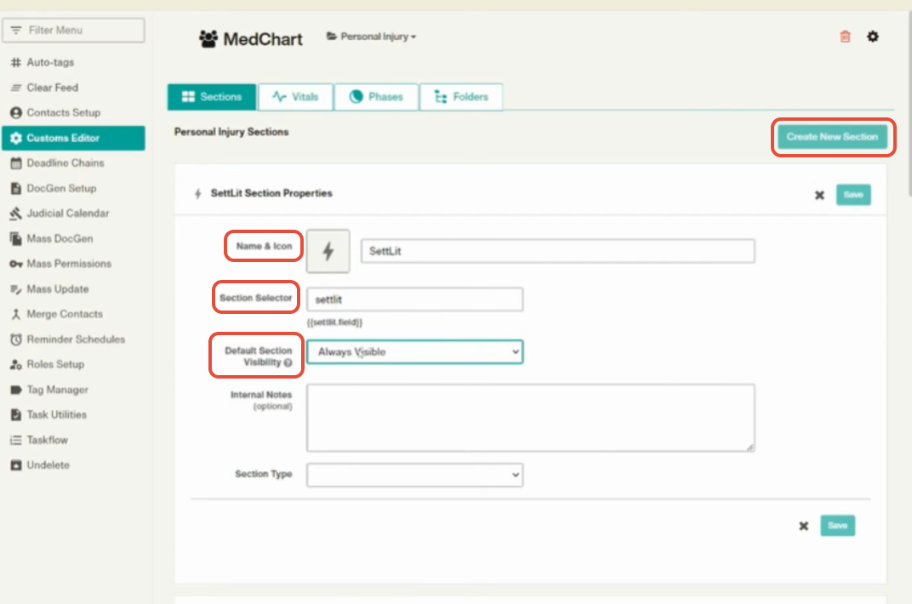
Task: Open Mass DocGen menu item
Action: pyautogui.click(x=73, y=239)
